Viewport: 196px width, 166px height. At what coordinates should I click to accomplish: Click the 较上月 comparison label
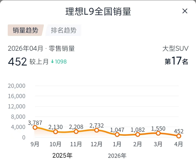click(39, 62)
